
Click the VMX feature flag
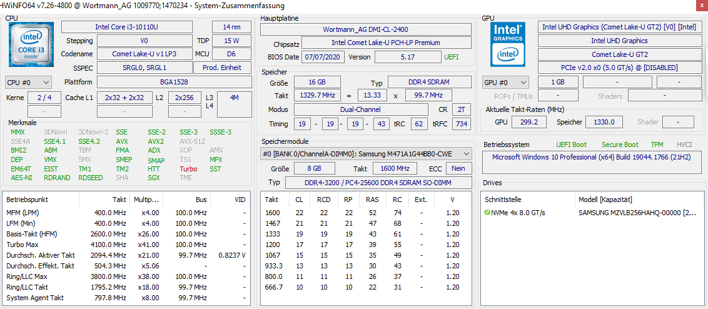point(50,160)
